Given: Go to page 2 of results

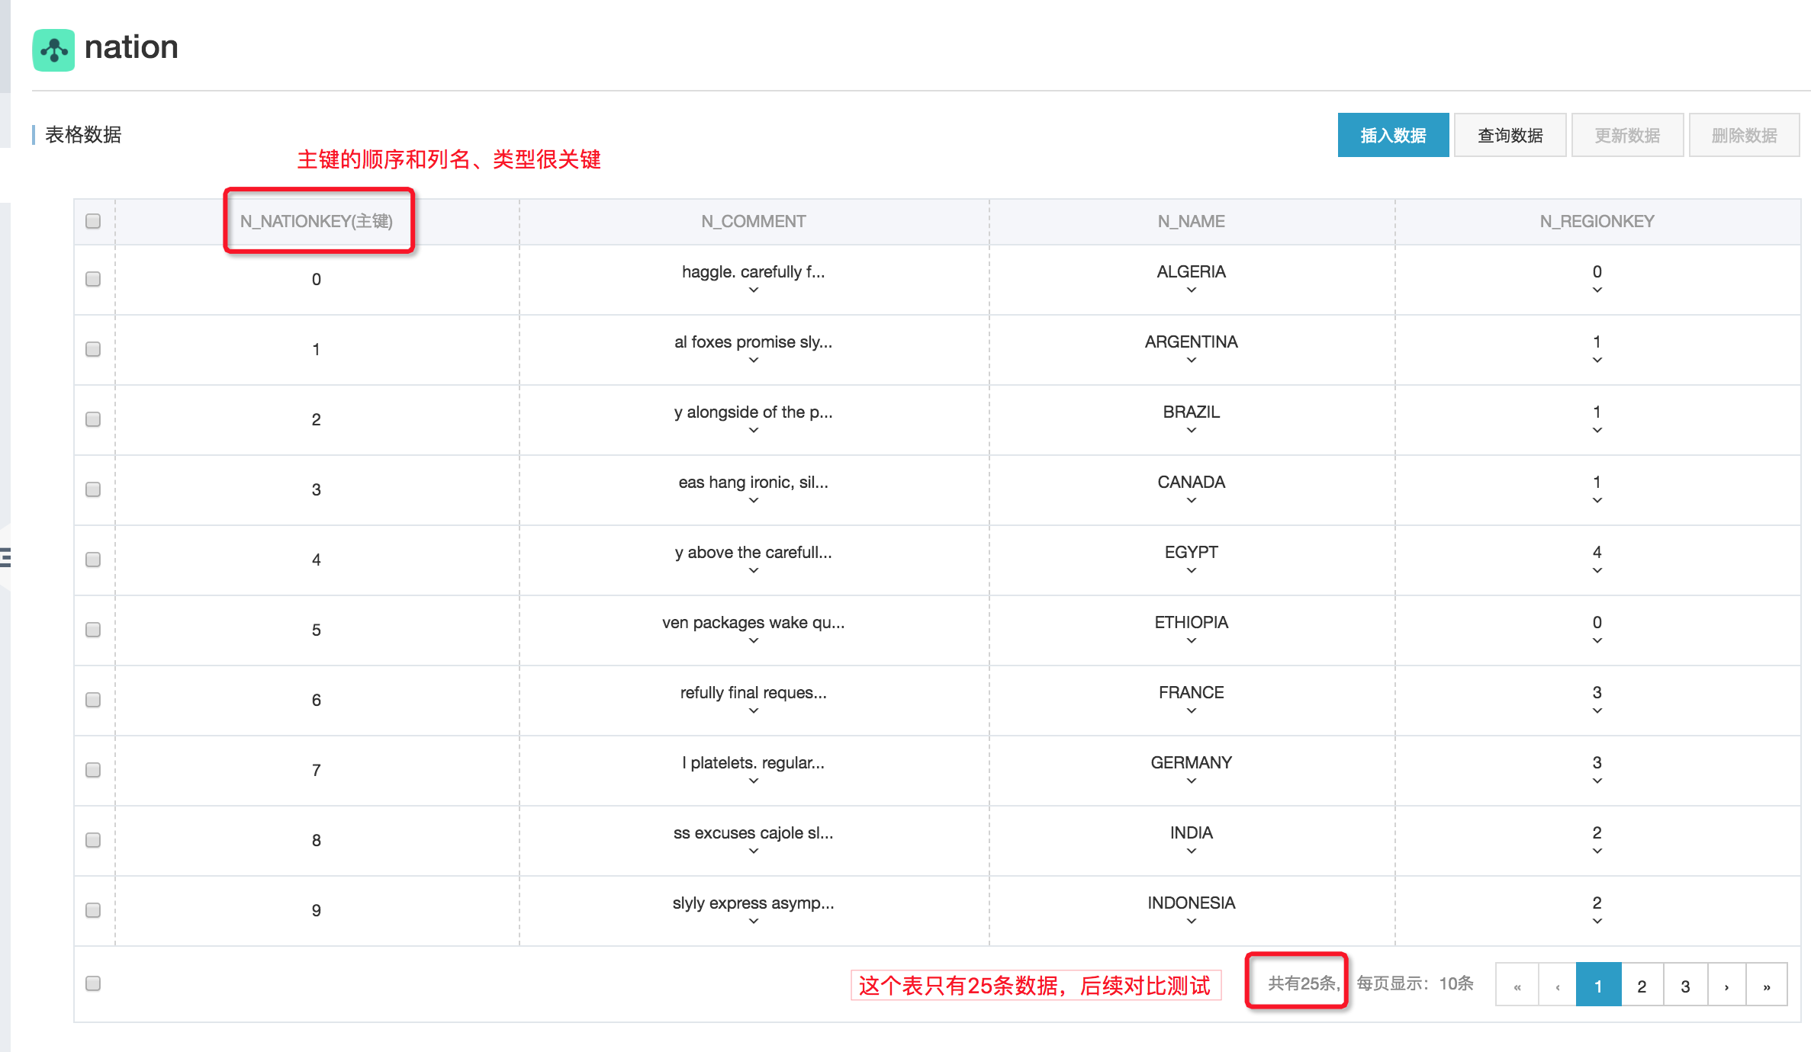Looking at the screenshot, I should point(1642,986).
